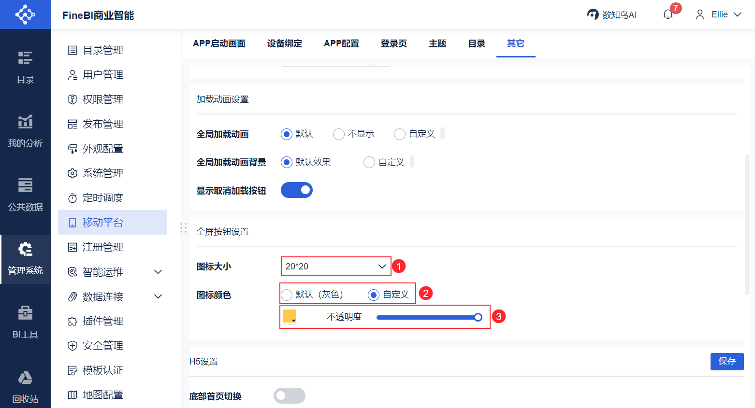Click the 不透明度 slider handle
The image size is (755, 408).
pyautogui.click(x=478, y=317)
